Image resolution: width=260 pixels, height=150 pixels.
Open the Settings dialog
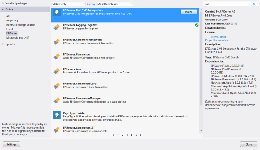[x=11, y=144]
